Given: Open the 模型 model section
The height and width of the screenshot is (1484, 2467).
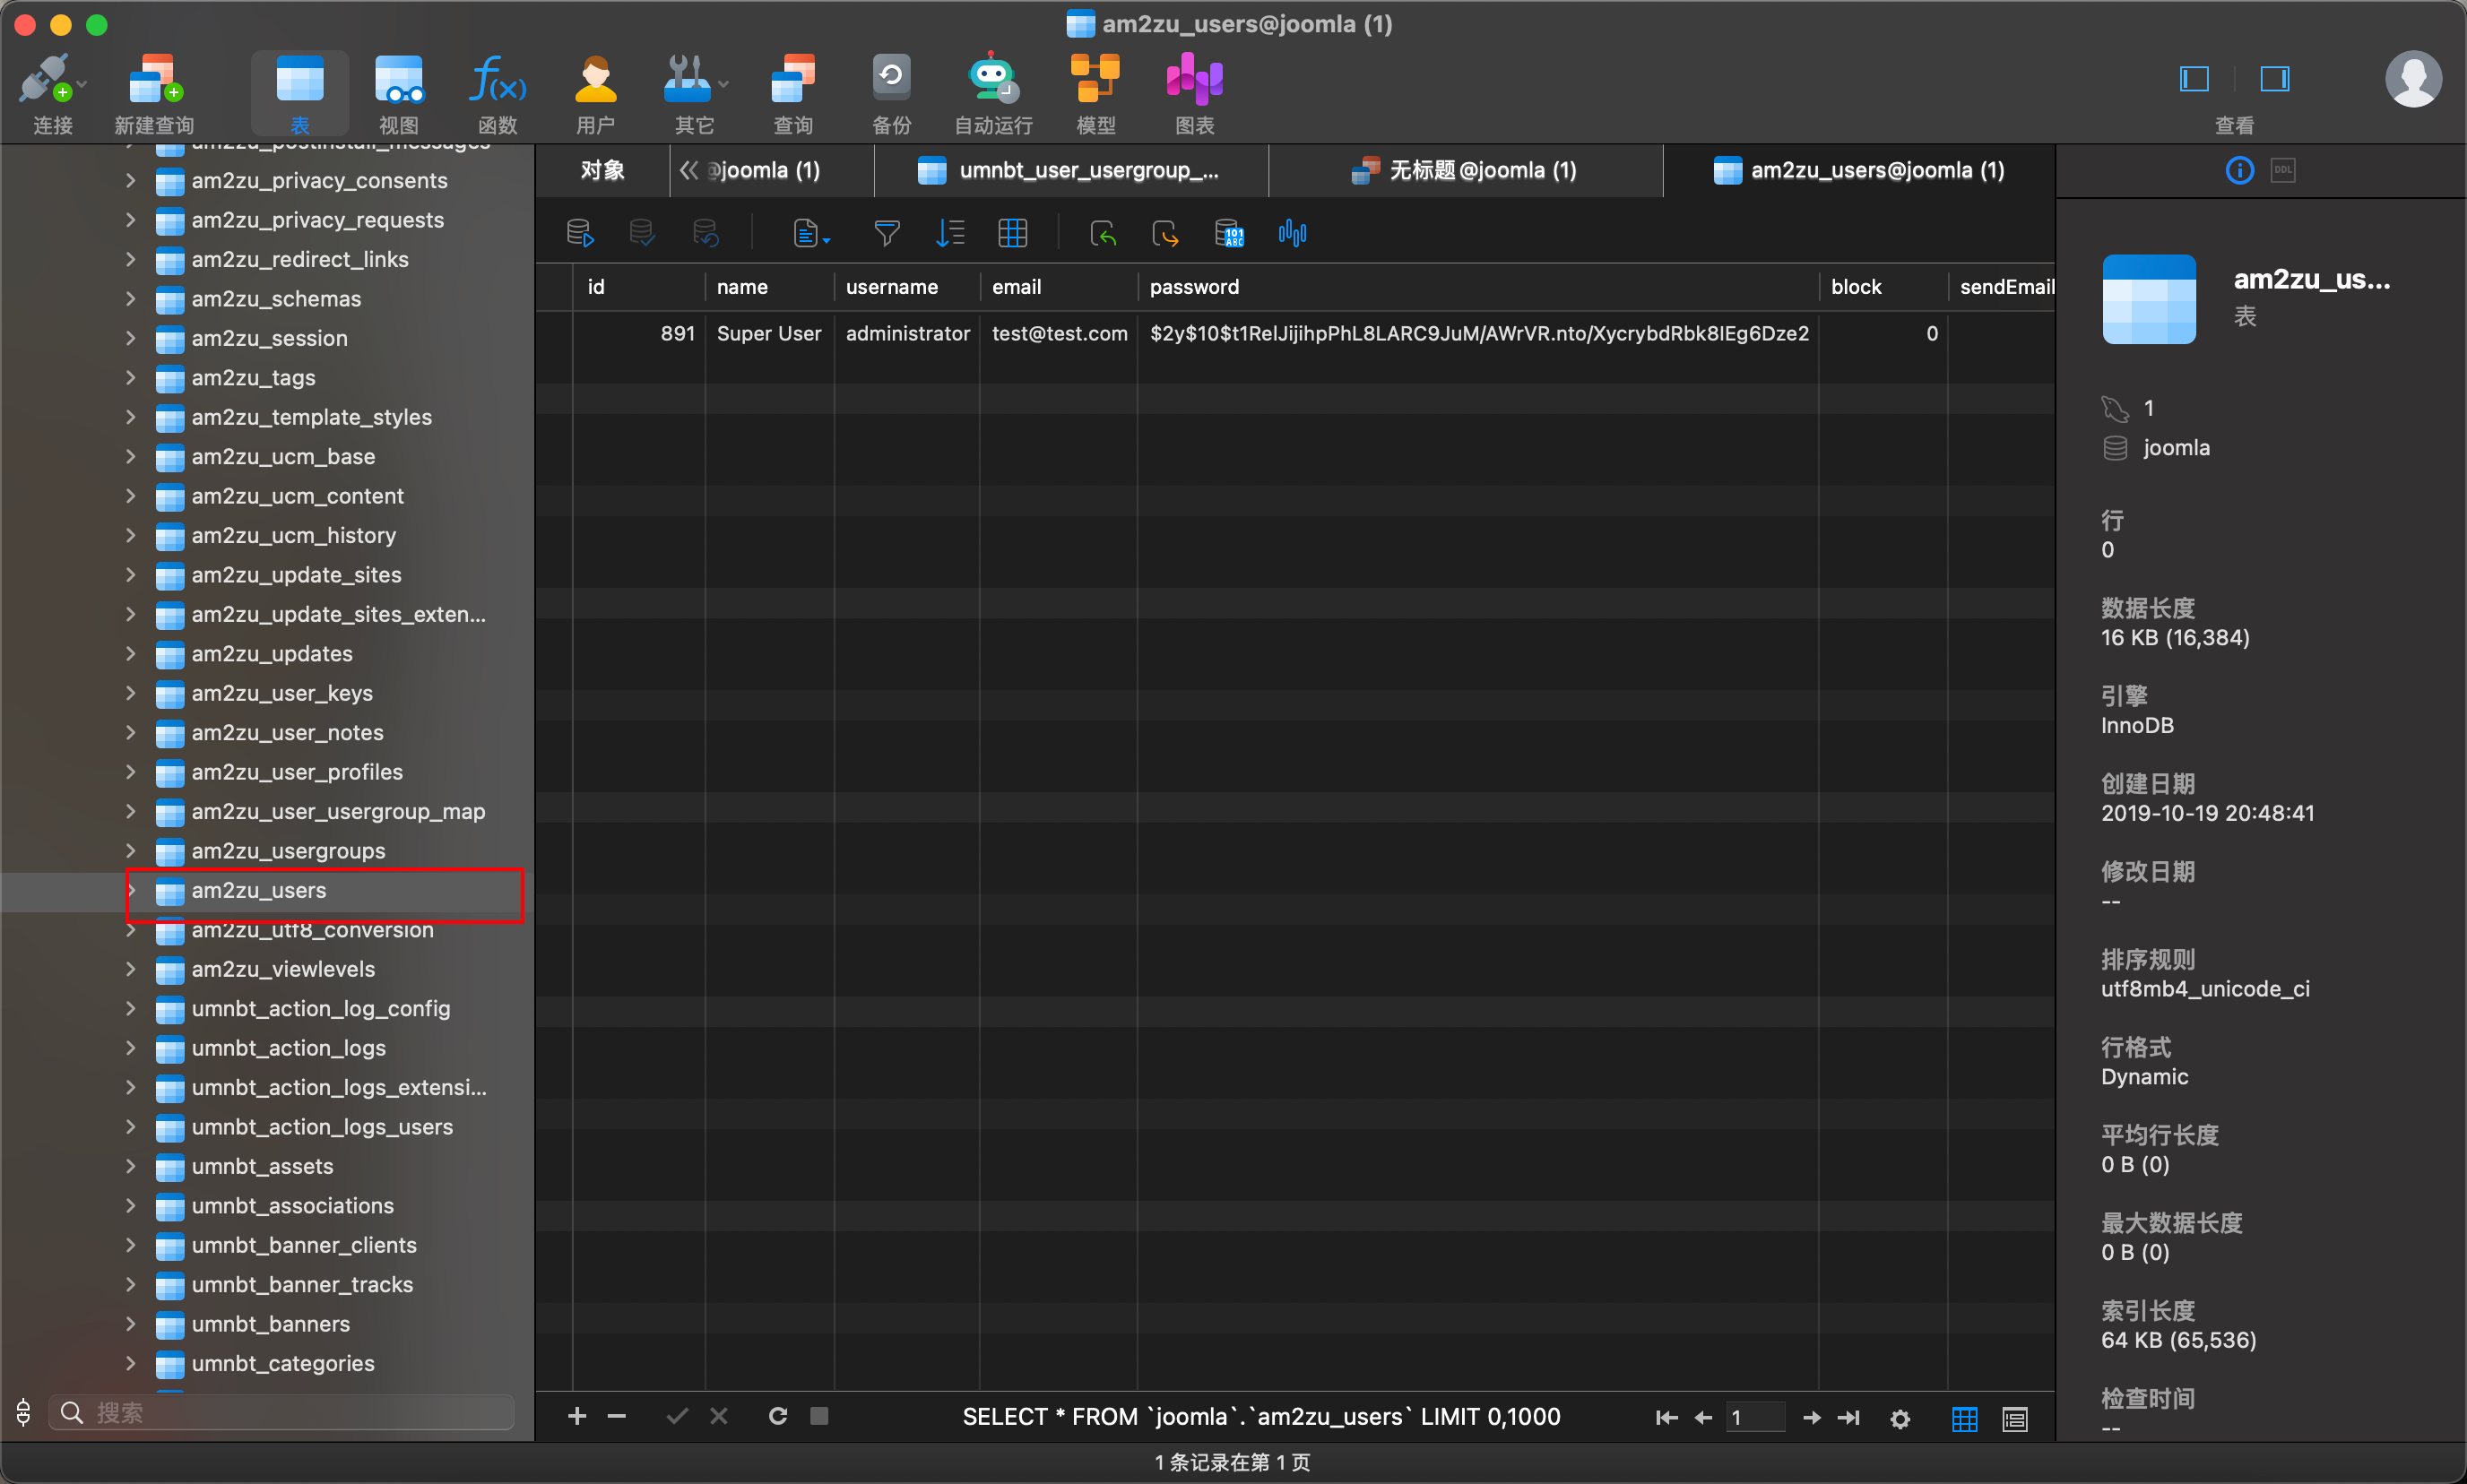Looking at the screenshot, I should tap(1095, 94).
